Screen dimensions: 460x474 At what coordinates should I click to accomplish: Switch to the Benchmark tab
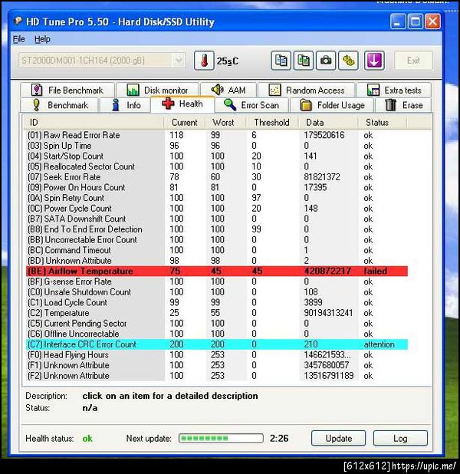[59, 105]
